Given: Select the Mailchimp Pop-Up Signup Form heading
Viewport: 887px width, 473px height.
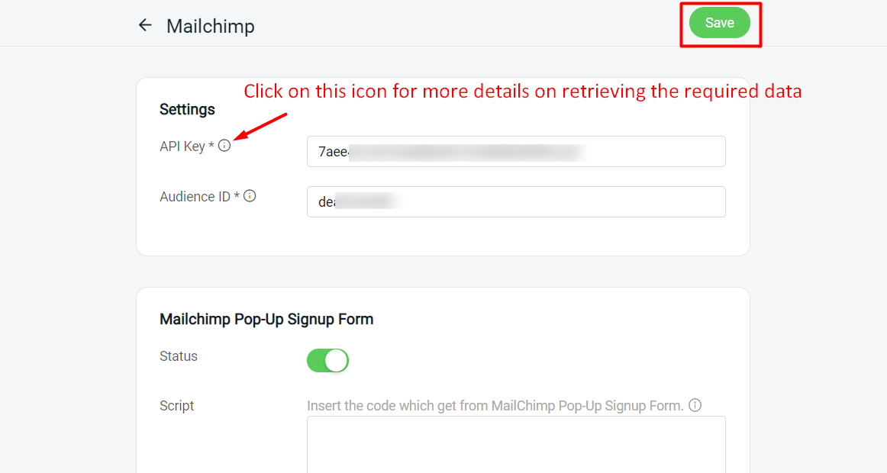Looking at the screenshot, I should point(266,319).
